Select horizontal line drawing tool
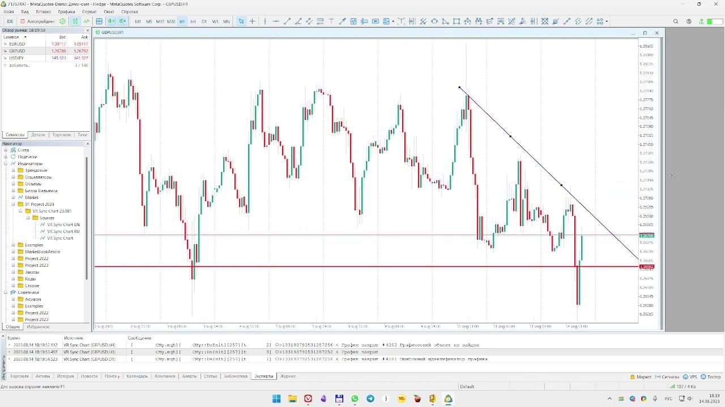725x407 pixels. click(276, 21)
